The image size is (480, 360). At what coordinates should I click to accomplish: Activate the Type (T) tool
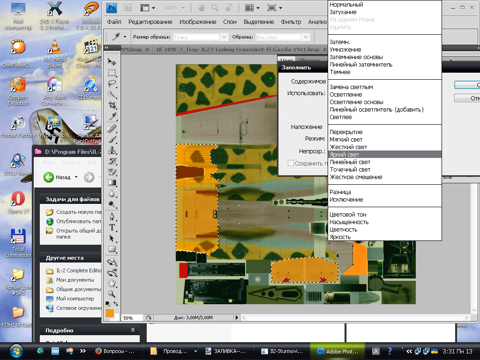click(x=112, y=227)
